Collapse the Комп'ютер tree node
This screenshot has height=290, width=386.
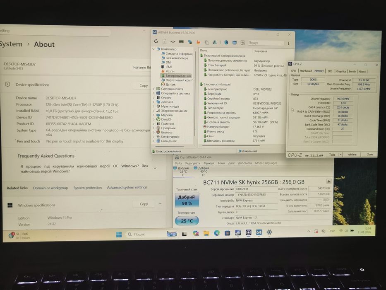point(153,49)
